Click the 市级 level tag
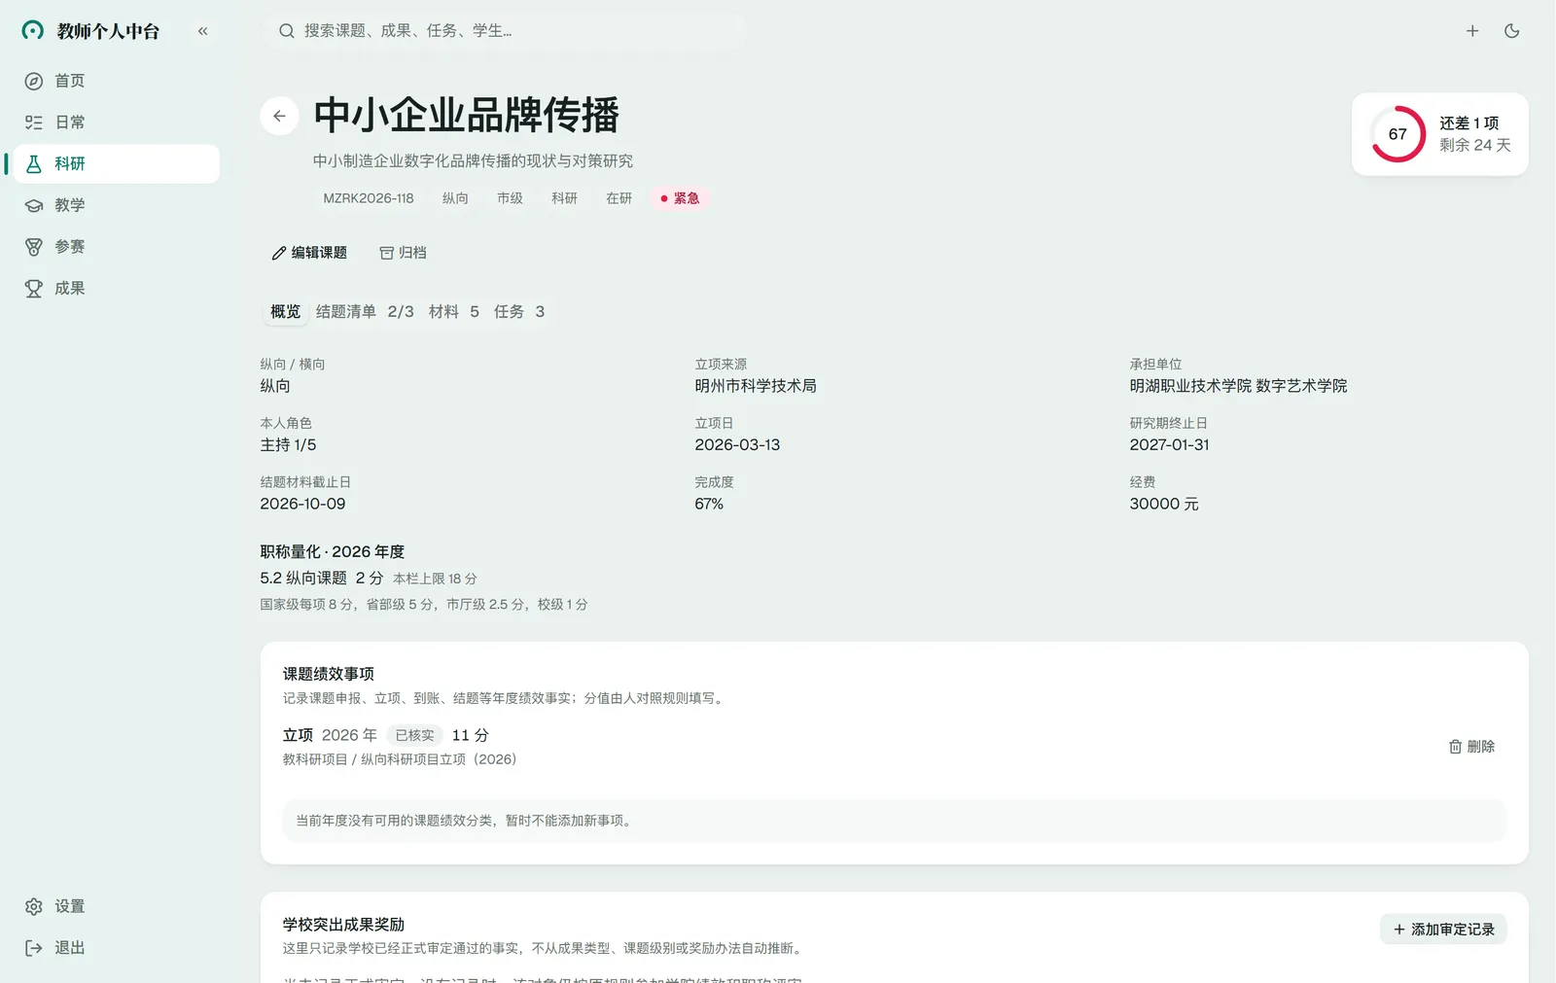The width and height of the screenshot is (1556, 983). click(510, 198)
